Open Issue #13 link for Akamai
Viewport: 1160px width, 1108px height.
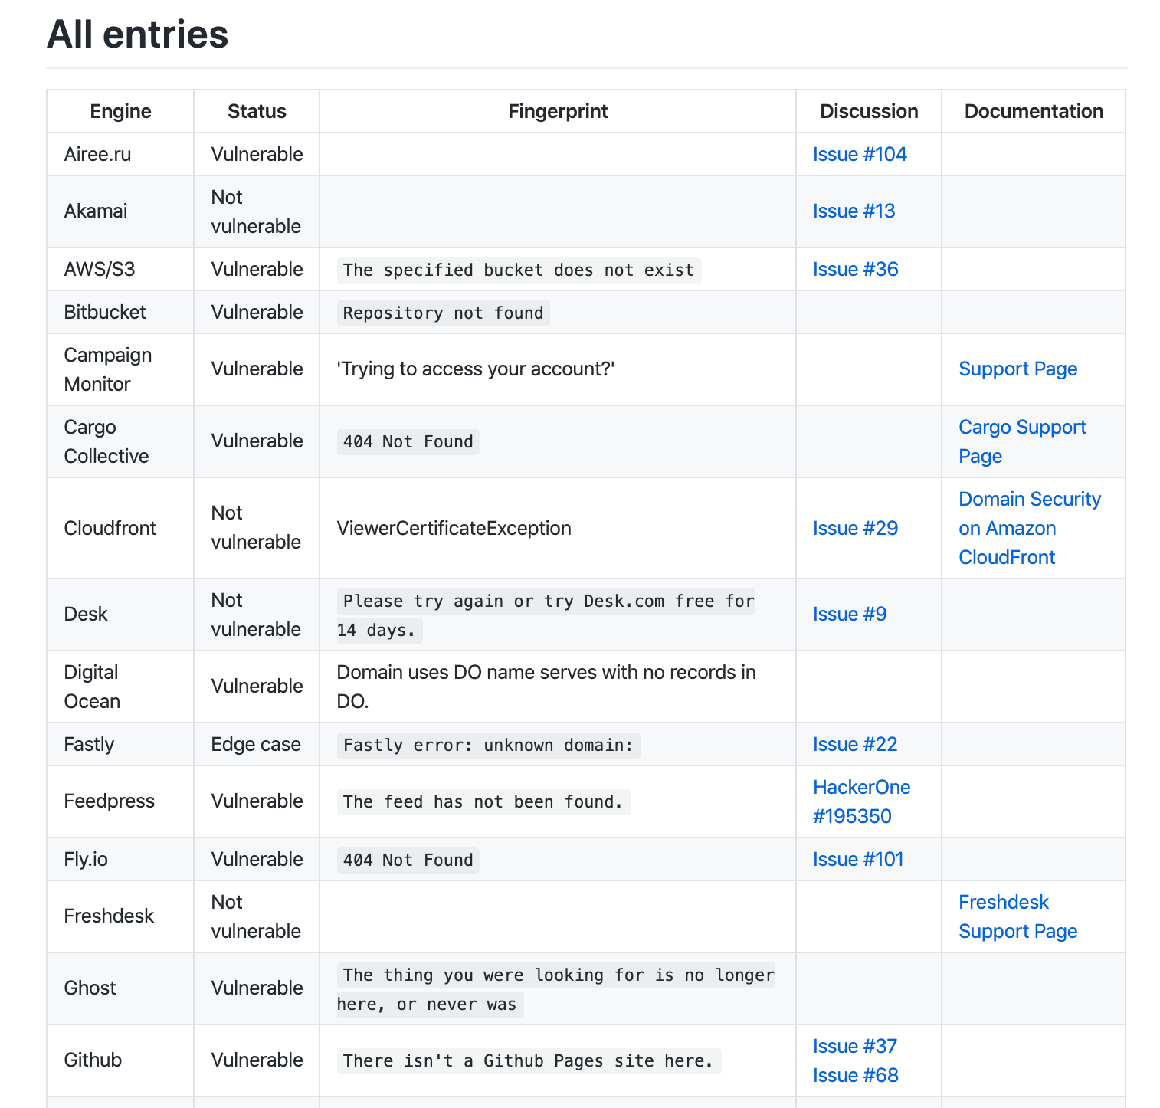tap(854, 211)
